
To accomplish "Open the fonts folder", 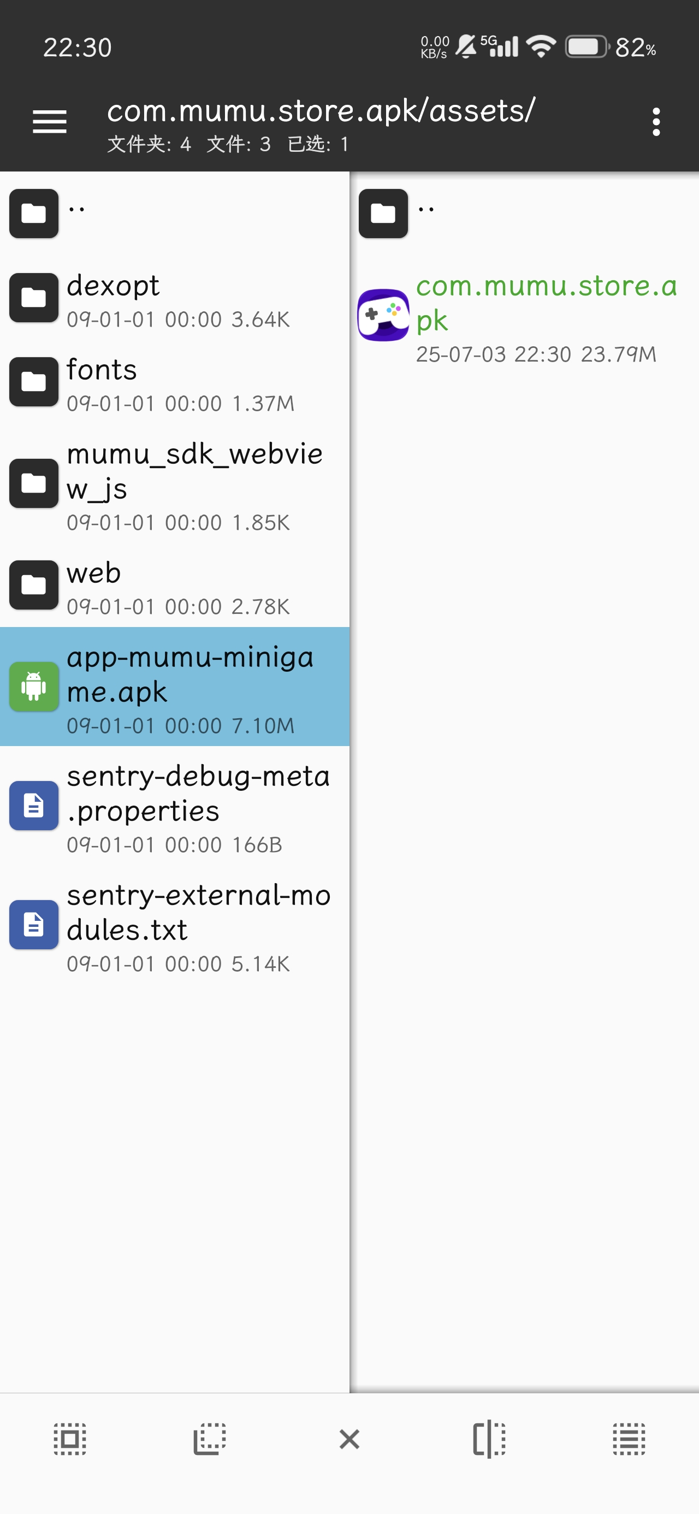I will (x=176, y=382).
